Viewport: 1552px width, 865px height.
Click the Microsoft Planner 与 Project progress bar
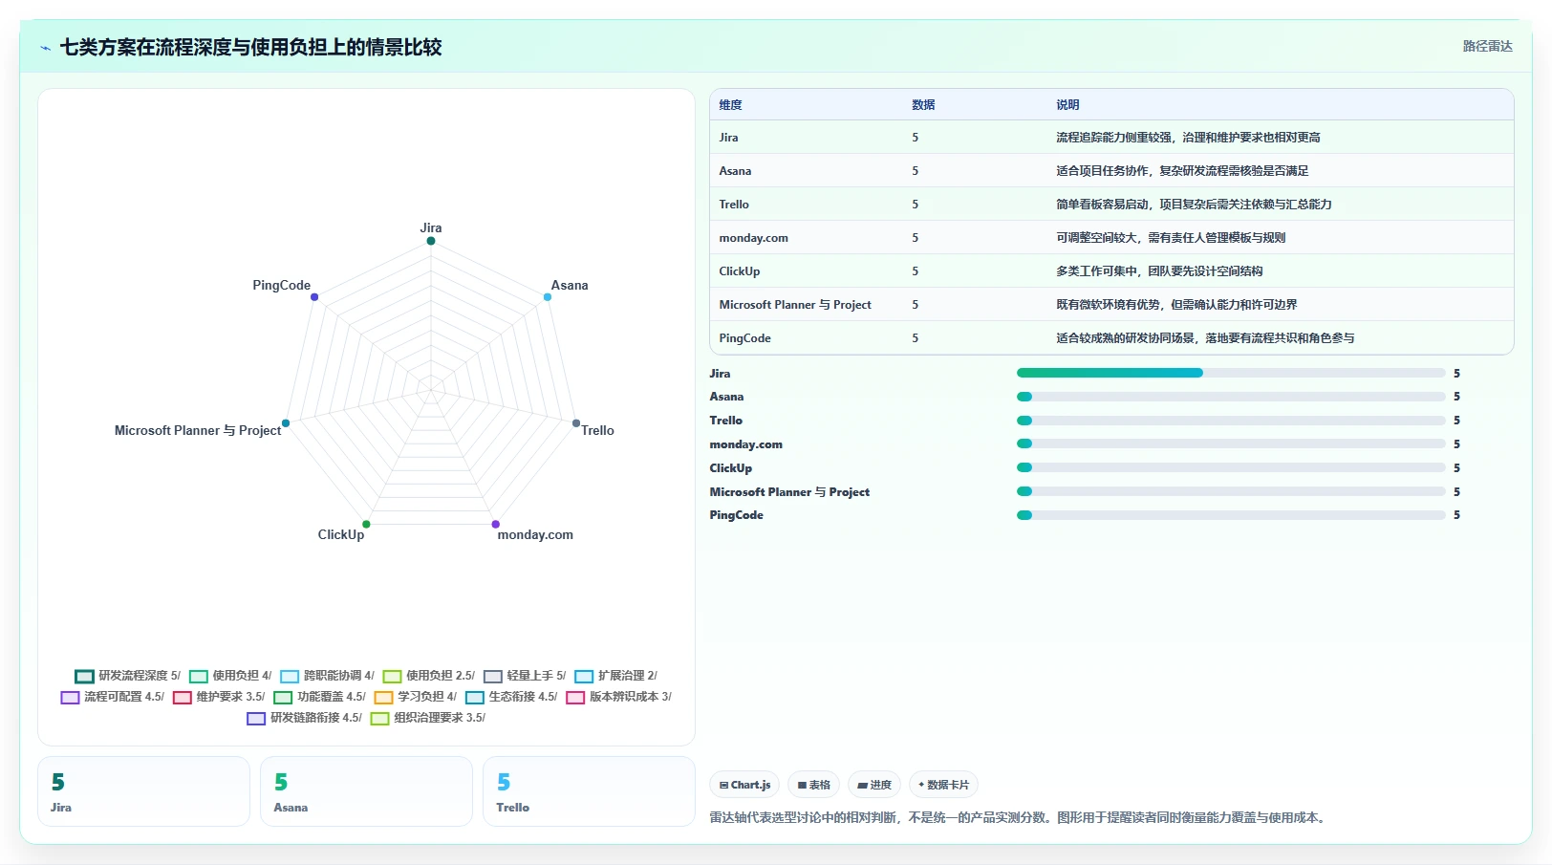pyautogui.click(x=1231, y=491)
